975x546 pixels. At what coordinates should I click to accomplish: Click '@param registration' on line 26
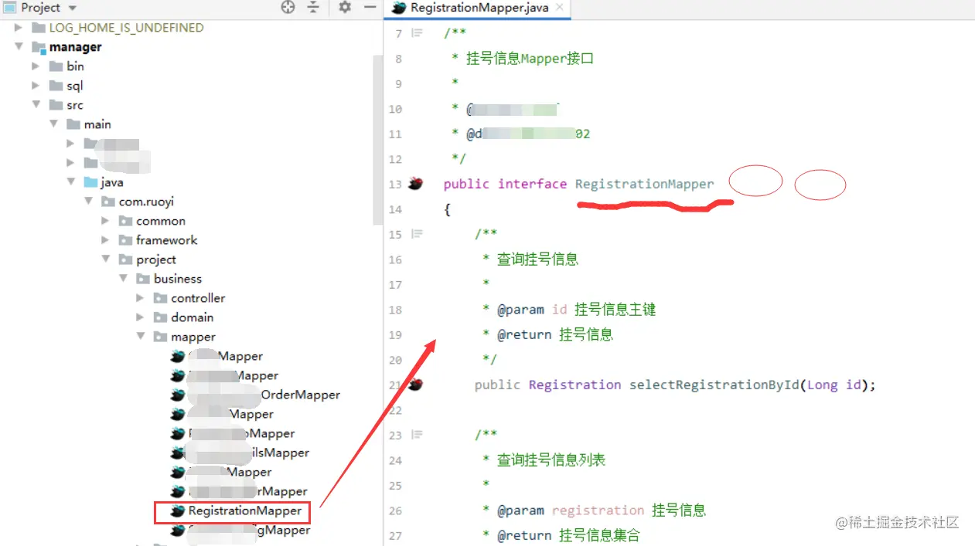click(x=571, y=510)
